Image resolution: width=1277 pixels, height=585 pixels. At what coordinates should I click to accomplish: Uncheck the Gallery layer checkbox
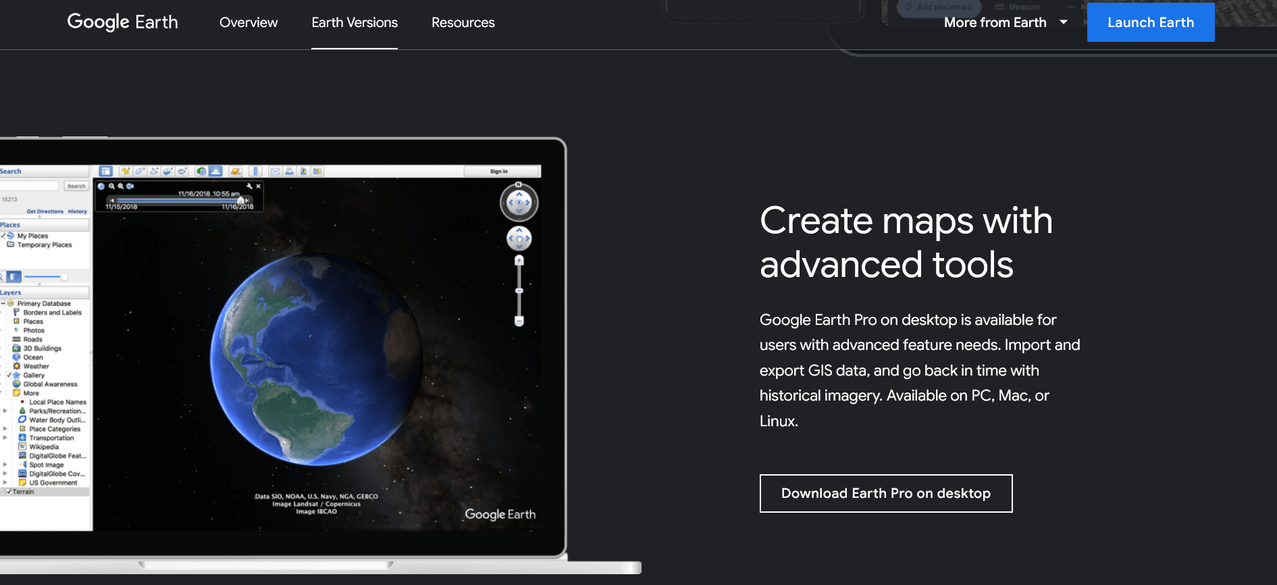coord(9,375)
